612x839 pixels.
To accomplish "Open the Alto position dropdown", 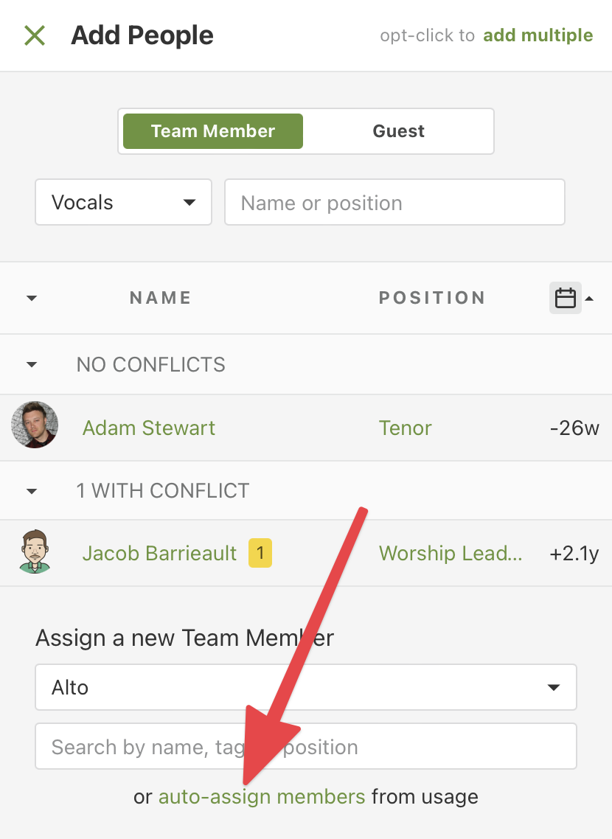I will coord(305,687).
